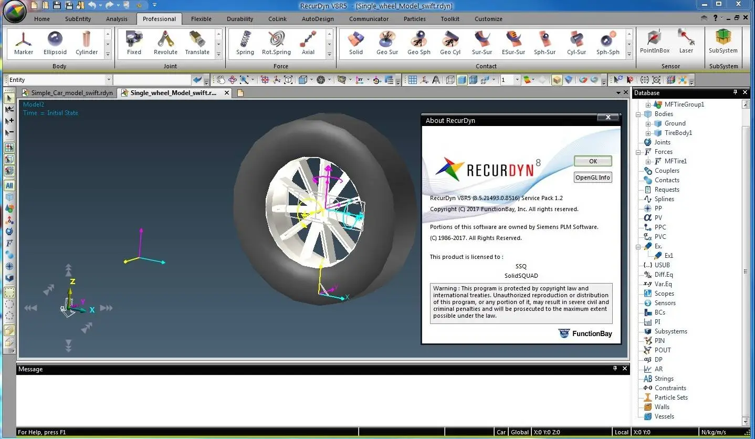Choose the Sph-Sph contact
755x439 pixels.
(x=607, y=43)
